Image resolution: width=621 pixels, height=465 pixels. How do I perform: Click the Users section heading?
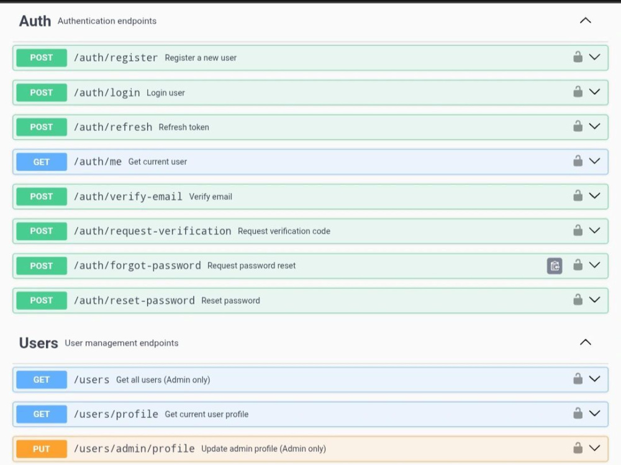(x=39, y=343)
